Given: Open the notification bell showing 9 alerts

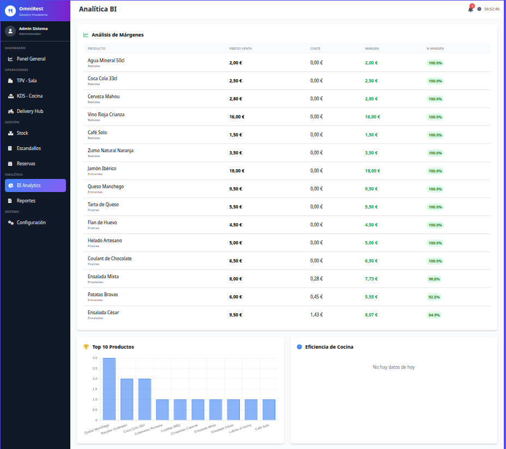Looking at the screenshot, I should (470, 9).
